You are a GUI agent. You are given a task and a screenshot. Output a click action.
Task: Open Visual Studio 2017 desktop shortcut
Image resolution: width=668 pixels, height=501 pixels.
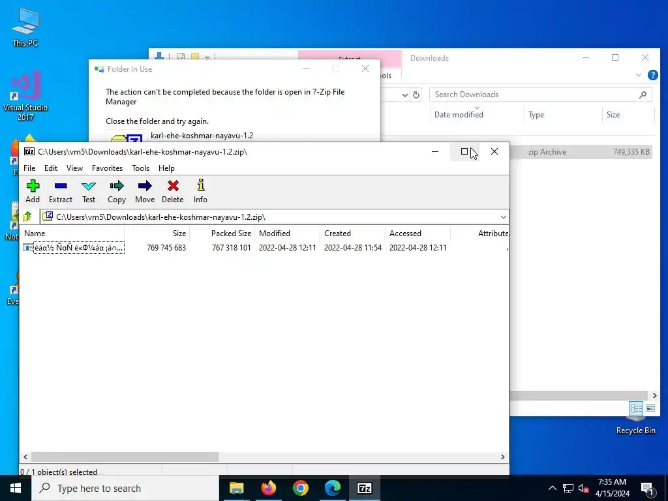tap(25, 97)
